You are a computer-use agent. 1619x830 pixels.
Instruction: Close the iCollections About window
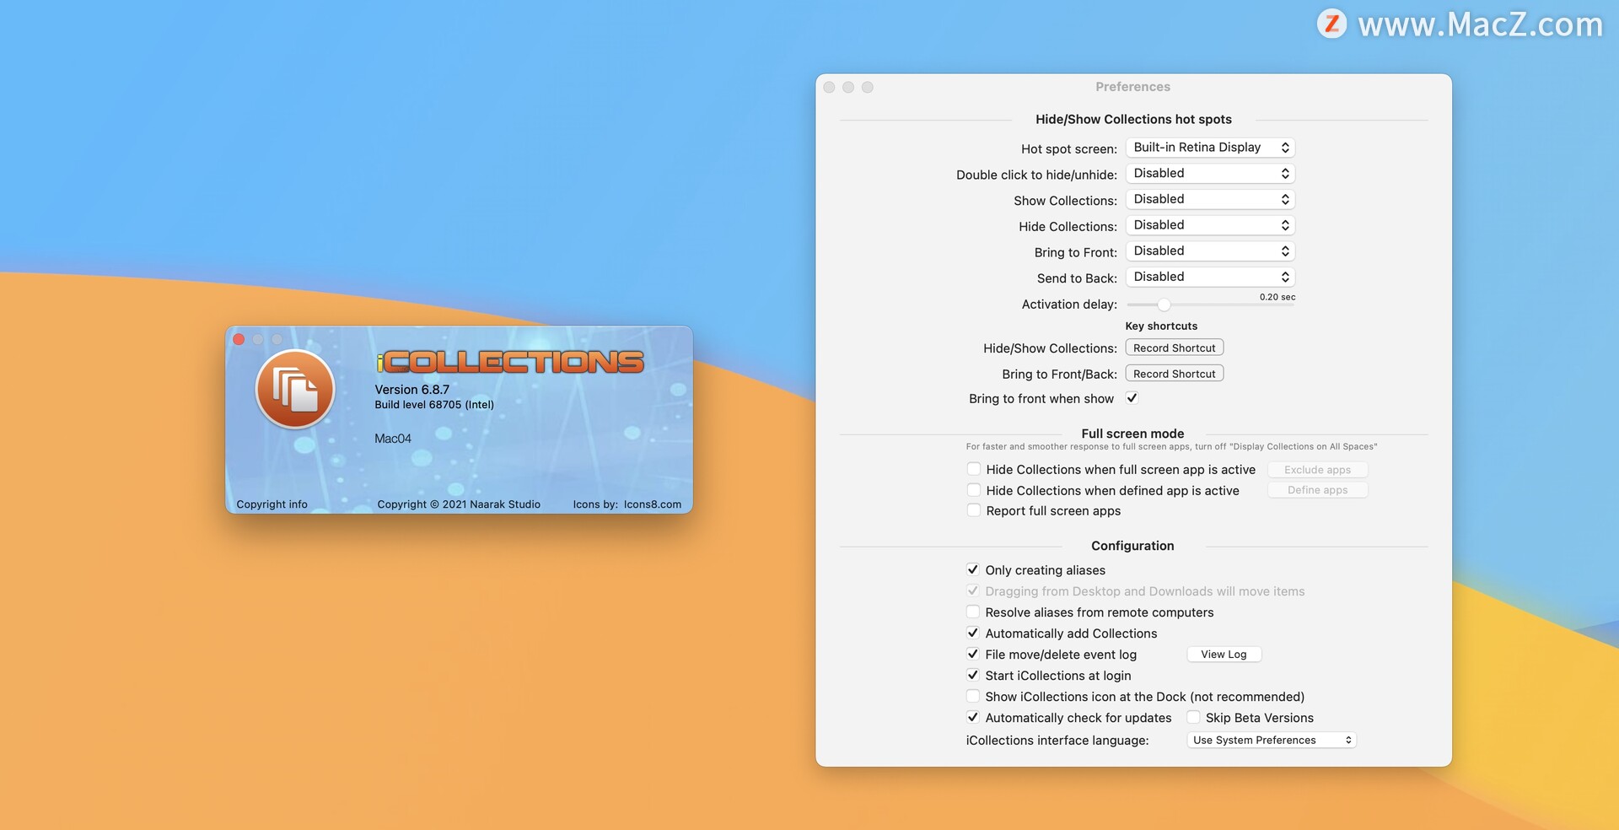[x=239, y=339]
